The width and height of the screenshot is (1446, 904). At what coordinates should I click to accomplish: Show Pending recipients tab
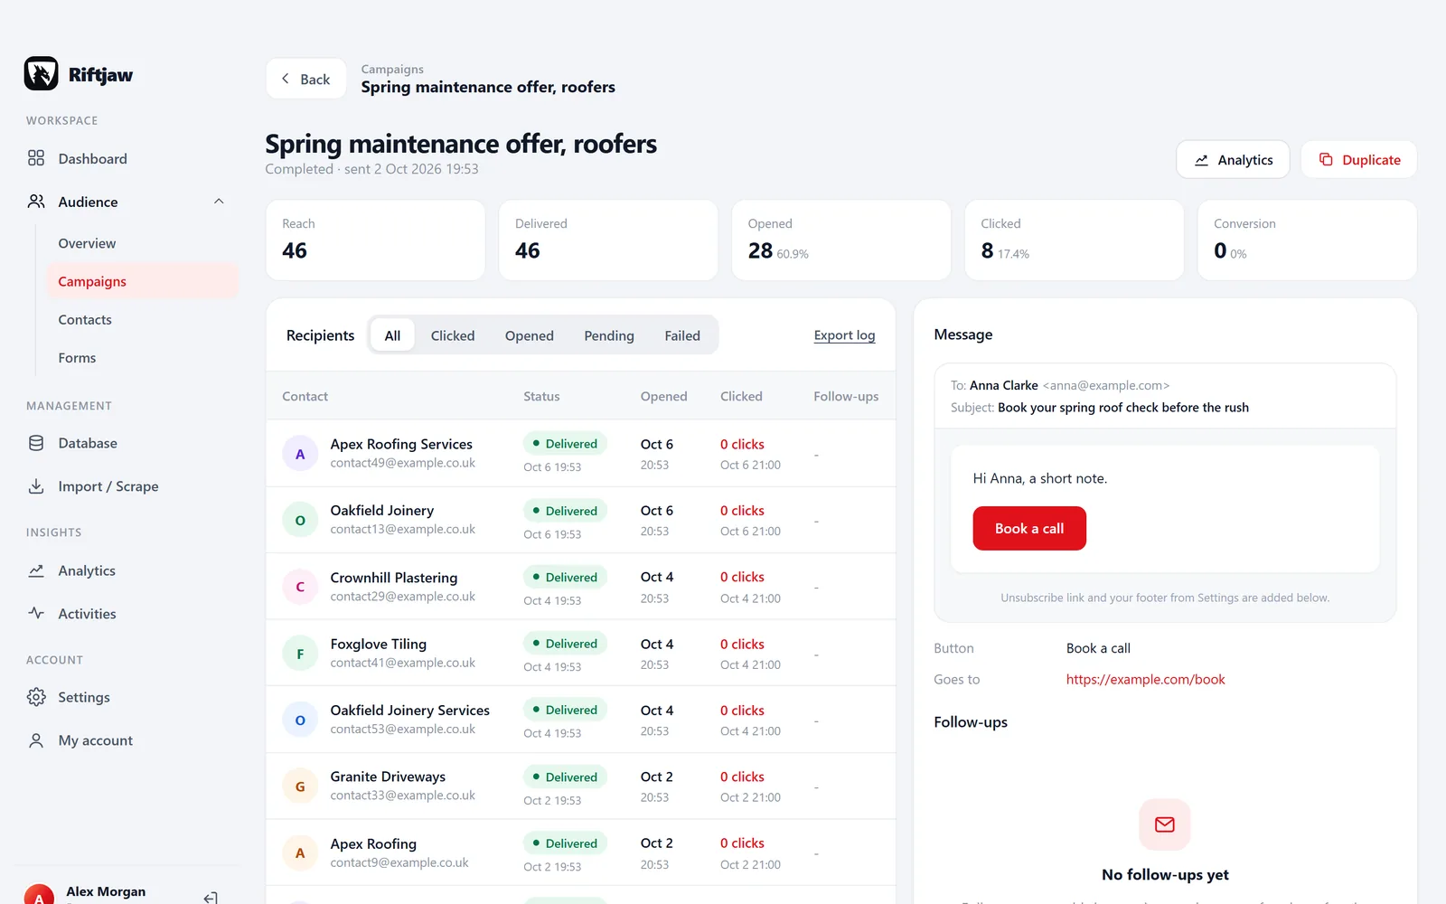(609, 335)
